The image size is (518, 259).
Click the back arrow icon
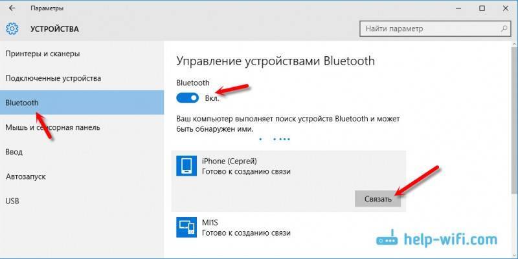pos(12,8)
